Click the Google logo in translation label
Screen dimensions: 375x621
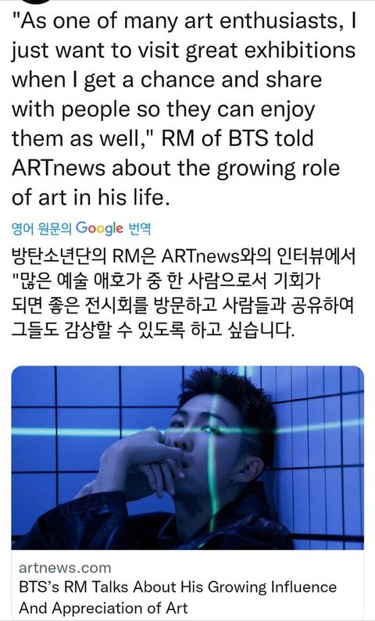pos(99,229)
